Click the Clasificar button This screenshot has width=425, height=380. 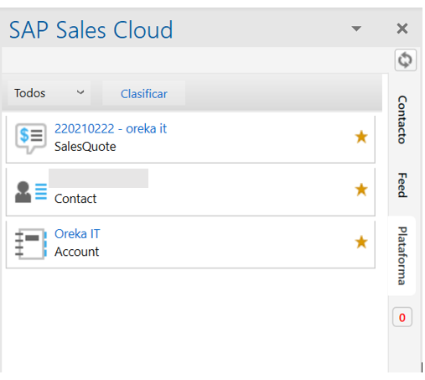click(x=144, y=93)
